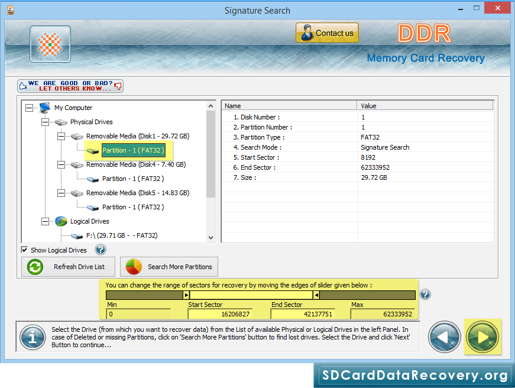Click the Partition Type value FAT32
The height and width of the screenshot is (388, 515).
coord(370,137)
